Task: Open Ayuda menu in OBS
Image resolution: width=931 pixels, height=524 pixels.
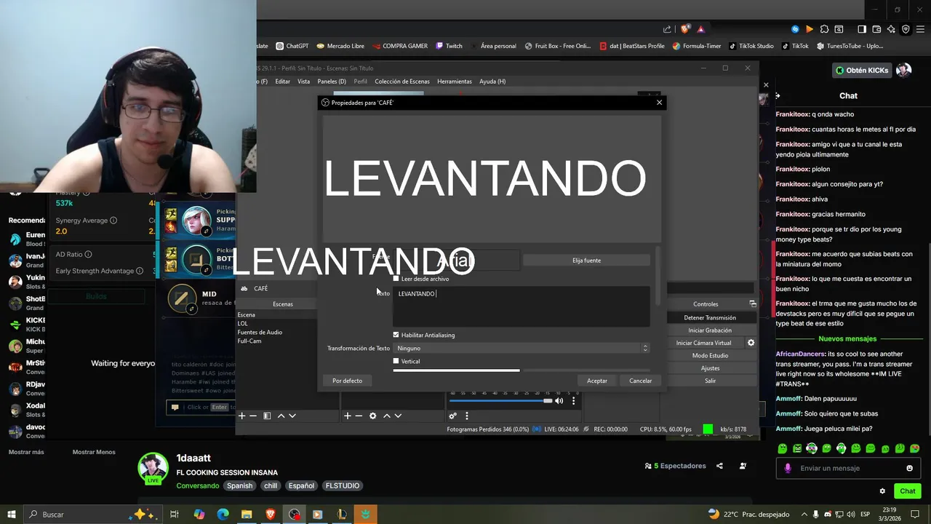Action: (492, 82)
